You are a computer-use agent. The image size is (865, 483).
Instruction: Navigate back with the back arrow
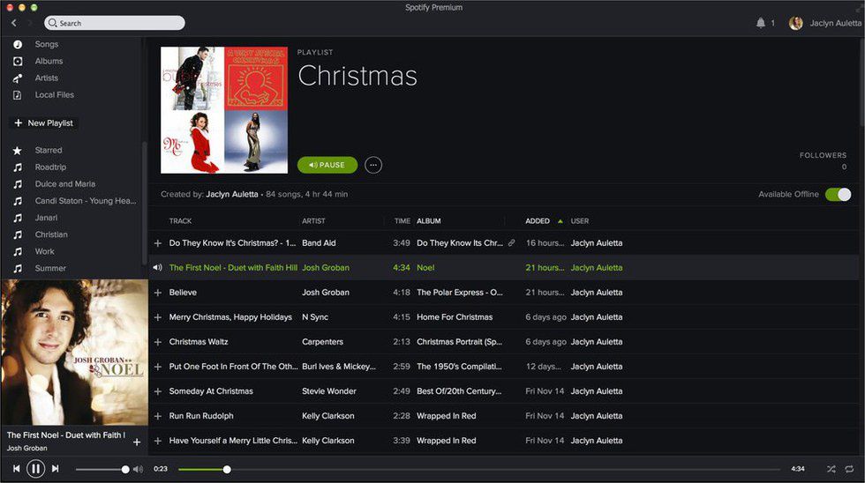click(14, 23)
